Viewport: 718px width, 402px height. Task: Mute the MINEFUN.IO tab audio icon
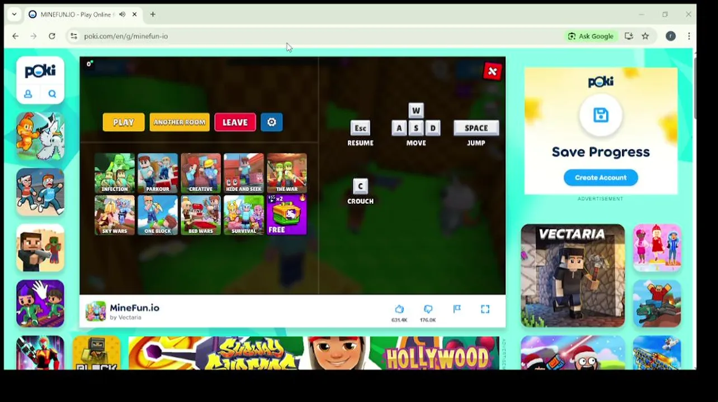coord(122,15)
